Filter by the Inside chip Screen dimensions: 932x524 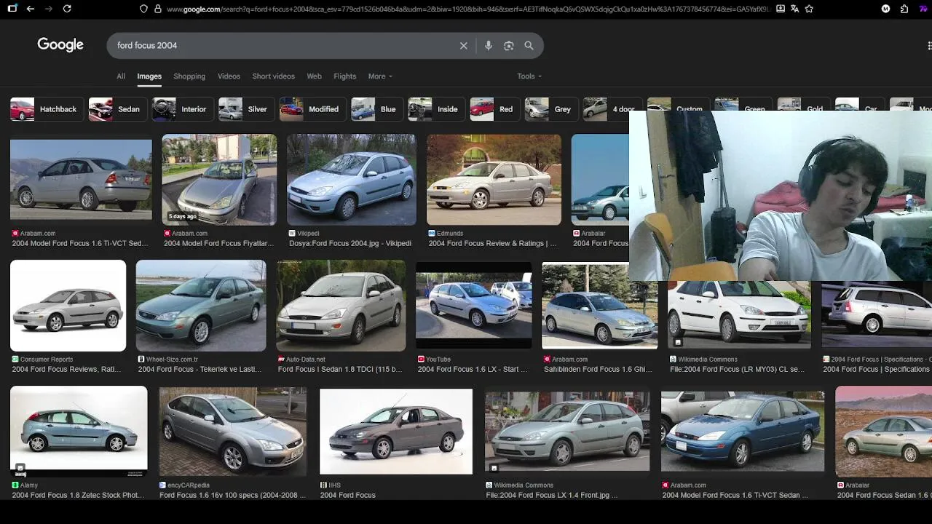[435, 109]
